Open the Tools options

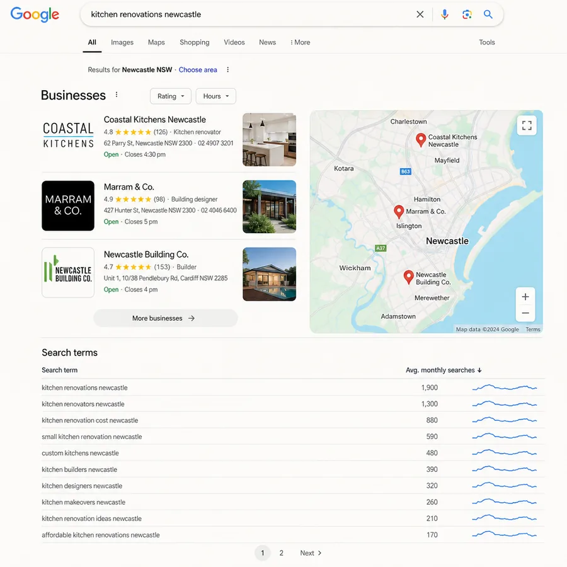(x=487, y=42)
